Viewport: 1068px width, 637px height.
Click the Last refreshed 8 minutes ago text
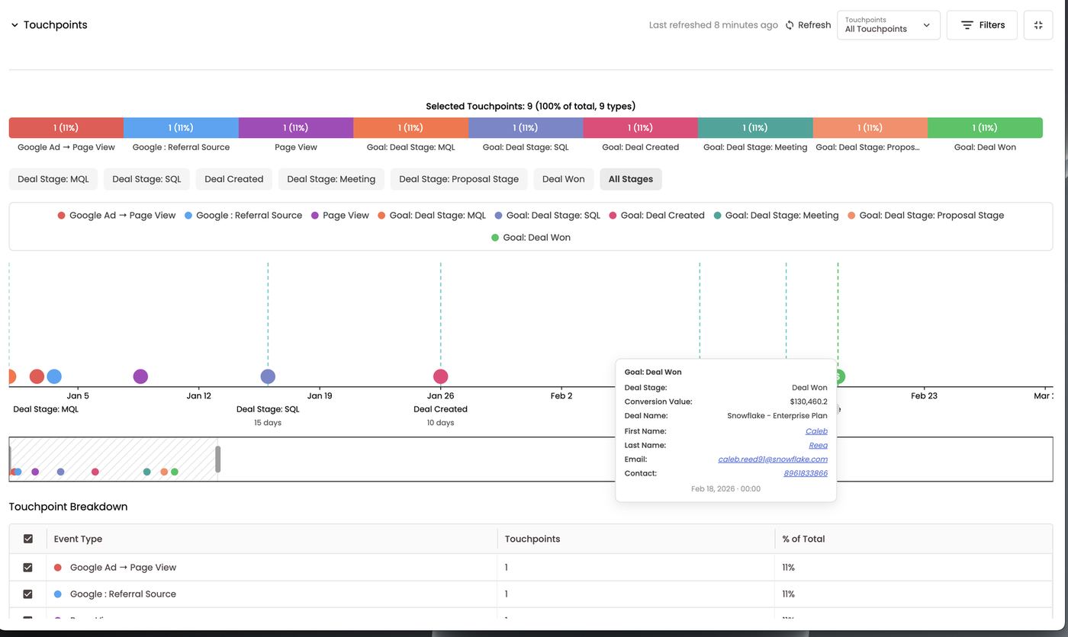[713, 25]
